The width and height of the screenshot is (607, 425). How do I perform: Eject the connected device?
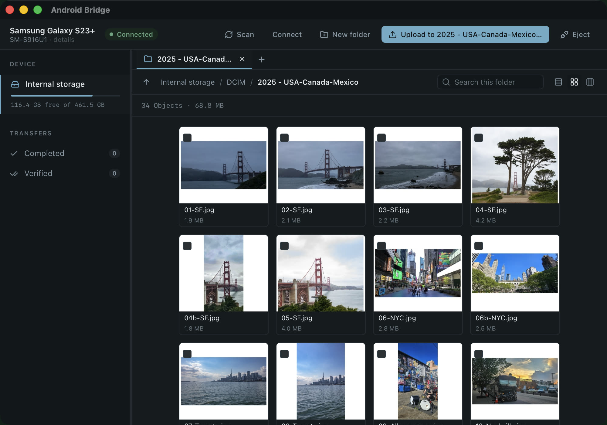click(575, 35)
